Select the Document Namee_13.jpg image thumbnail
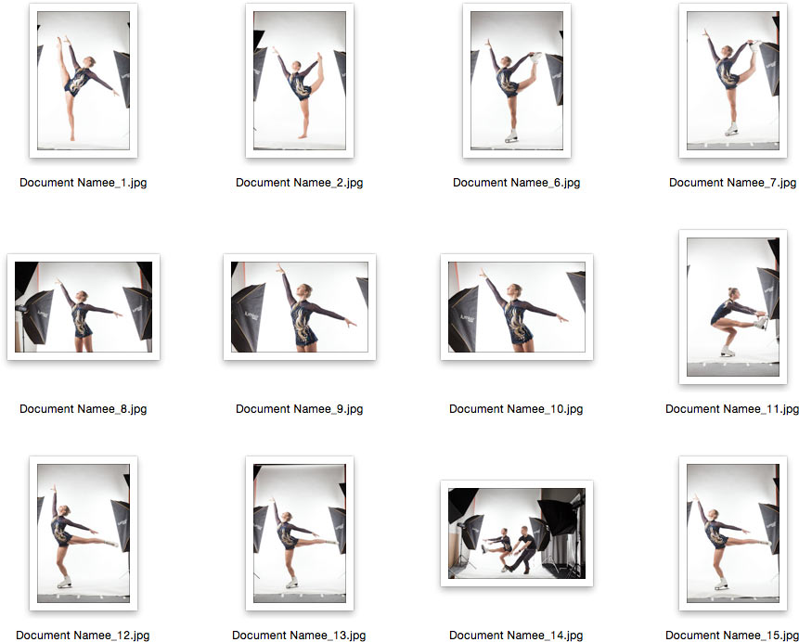Viewport: 799px width, 642px height. (x=300, y=533)
